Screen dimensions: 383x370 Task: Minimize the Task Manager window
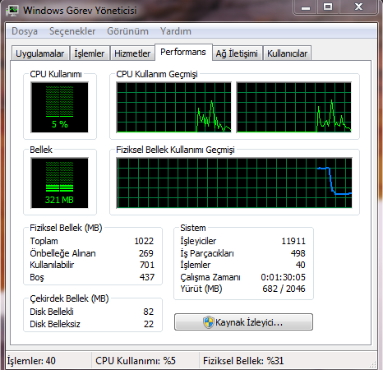306,7
